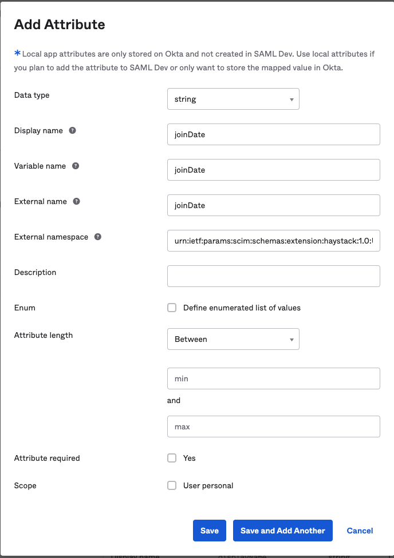Click into the Variable name field
Image resolution: width=394 pixels, height=558 pixels.
[x=273, y=170]
